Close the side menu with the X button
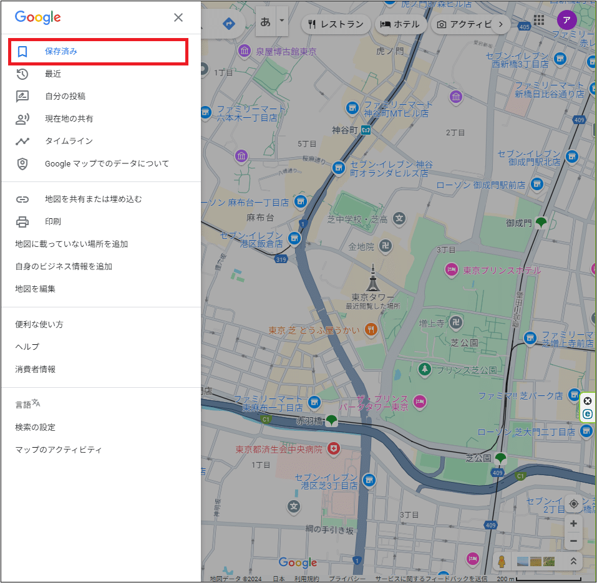This screenshot has height=583, width=597. click(x=178, y=17)
